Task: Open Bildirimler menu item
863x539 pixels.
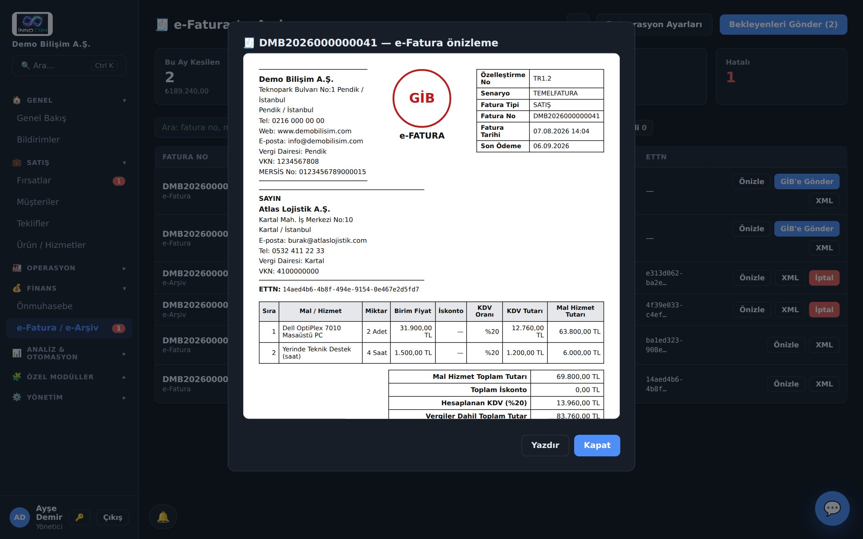Action: [69, 140]
